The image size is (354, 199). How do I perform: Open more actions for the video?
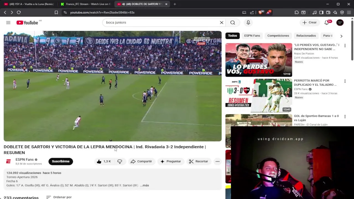coord(217,161)
